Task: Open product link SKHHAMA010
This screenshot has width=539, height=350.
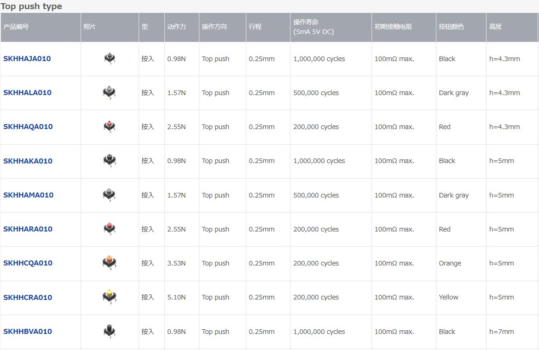Action: 28,195
